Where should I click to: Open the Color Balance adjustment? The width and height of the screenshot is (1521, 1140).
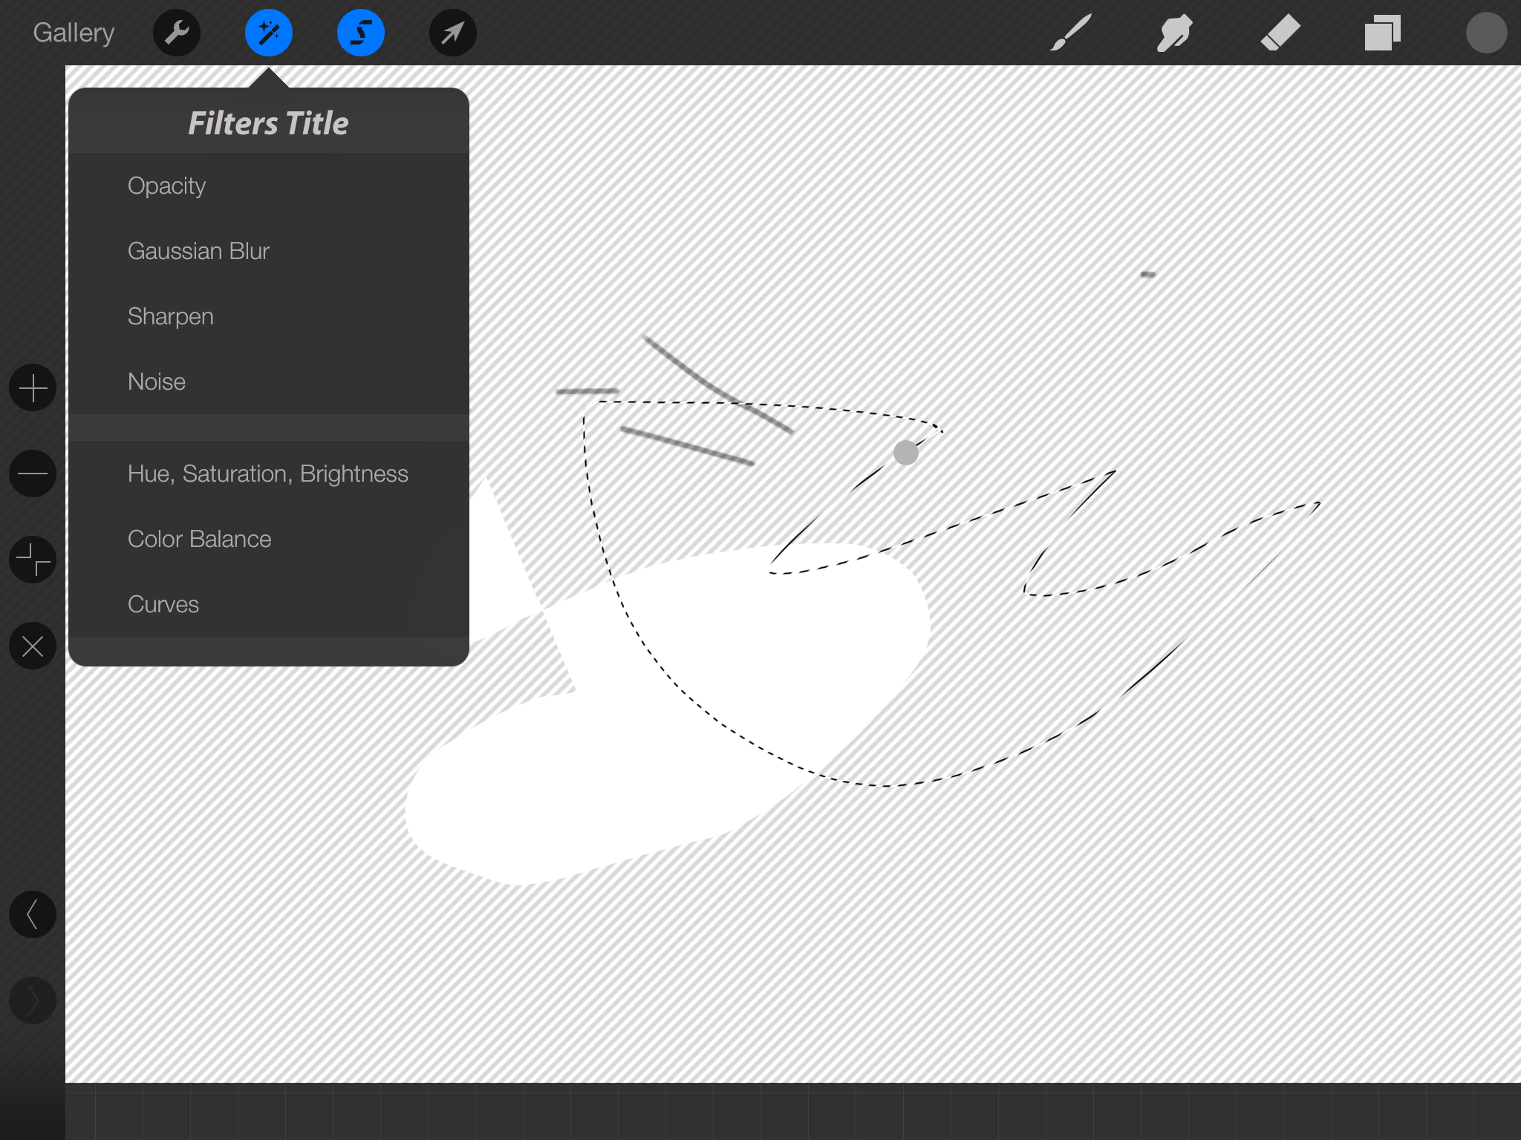click(199, 539)
